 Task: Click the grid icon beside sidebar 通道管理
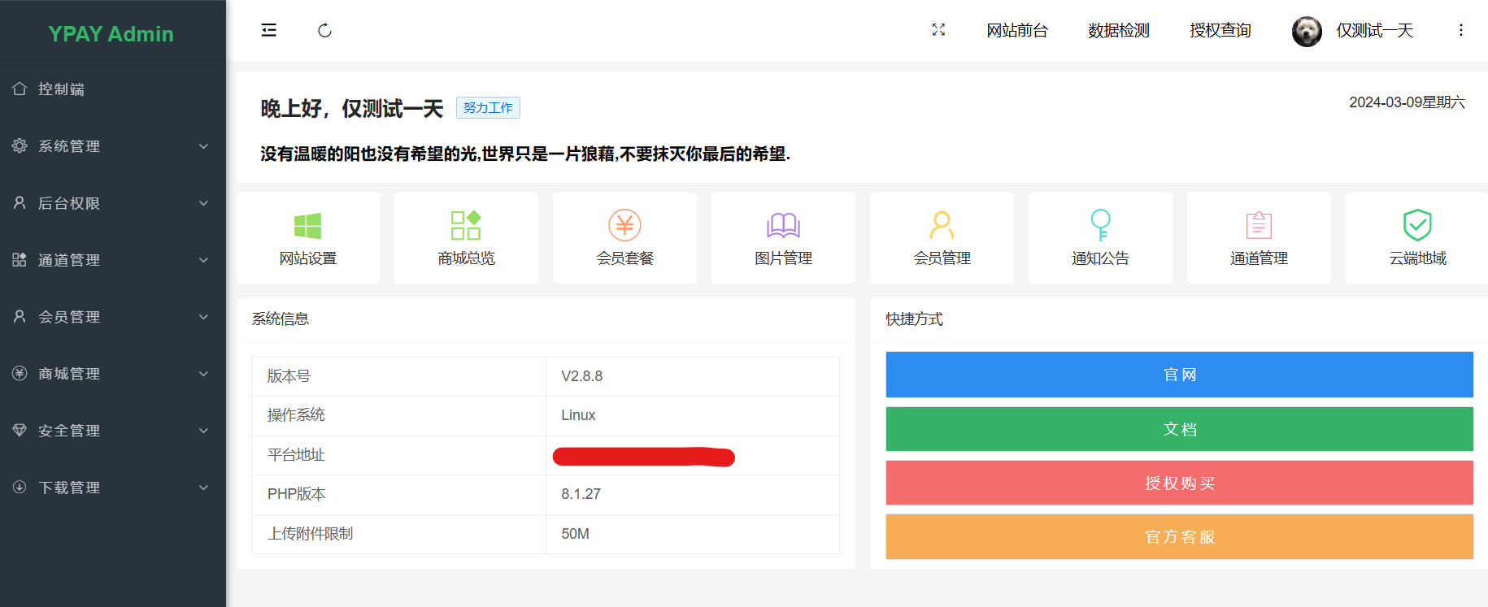(x=20, y=259)
